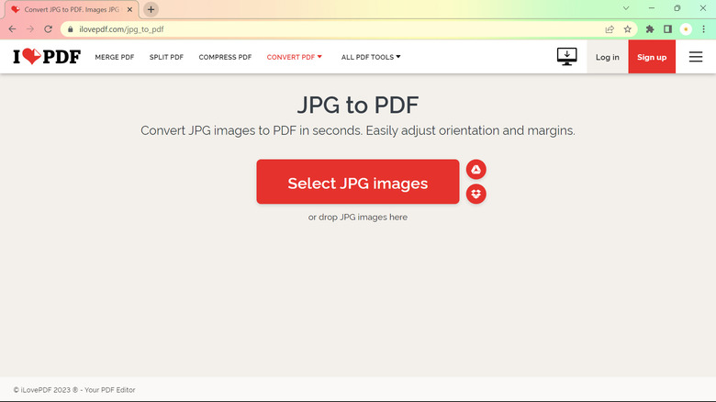Open the Chrome profile avatar
Viewport: 716px width, 402px height.
pyautogui.click(x=686, y=29)
